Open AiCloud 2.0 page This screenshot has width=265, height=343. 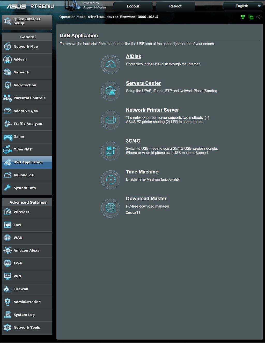(27, 175)
